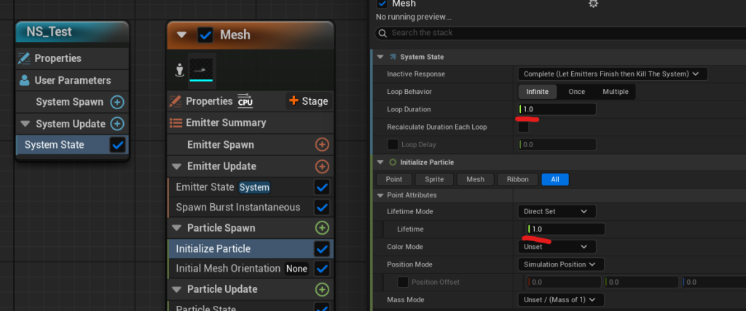Image resolution: width=746 pixels, height=311 pixels.
Task: Collapse the Point Attributes section
Action: coord(380,195)
